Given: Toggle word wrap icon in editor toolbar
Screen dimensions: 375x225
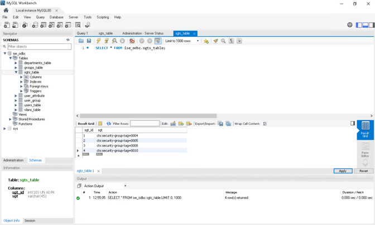Looking at the screenshot, I should click(239, 41).
